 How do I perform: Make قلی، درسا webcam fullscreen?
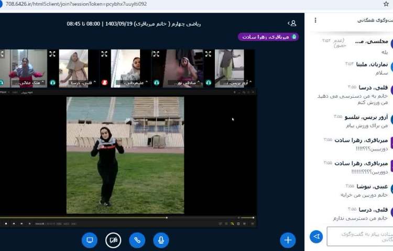(x=52, y=54)
